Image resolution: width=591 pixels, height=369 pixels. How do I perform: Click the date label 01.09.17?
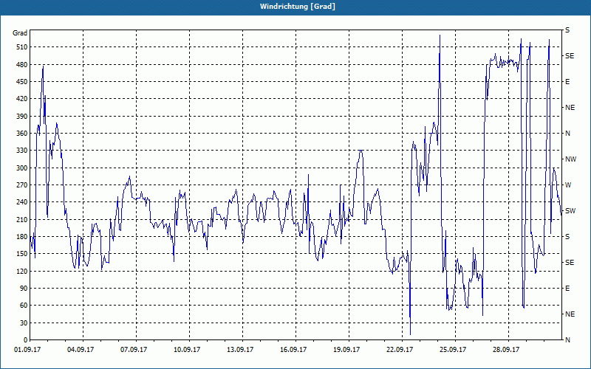point(27,350)
